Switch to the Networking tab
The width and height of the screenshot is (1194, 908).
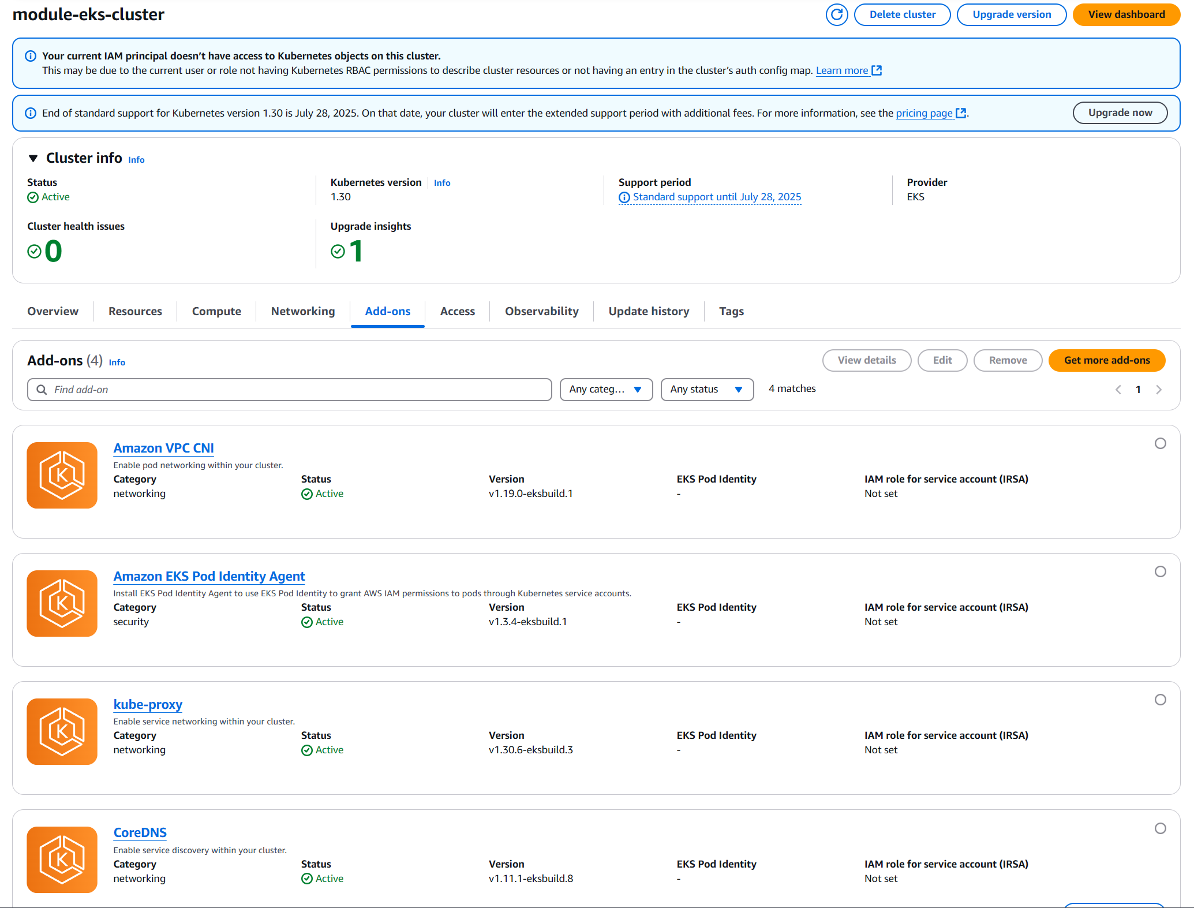pos(303,311)
